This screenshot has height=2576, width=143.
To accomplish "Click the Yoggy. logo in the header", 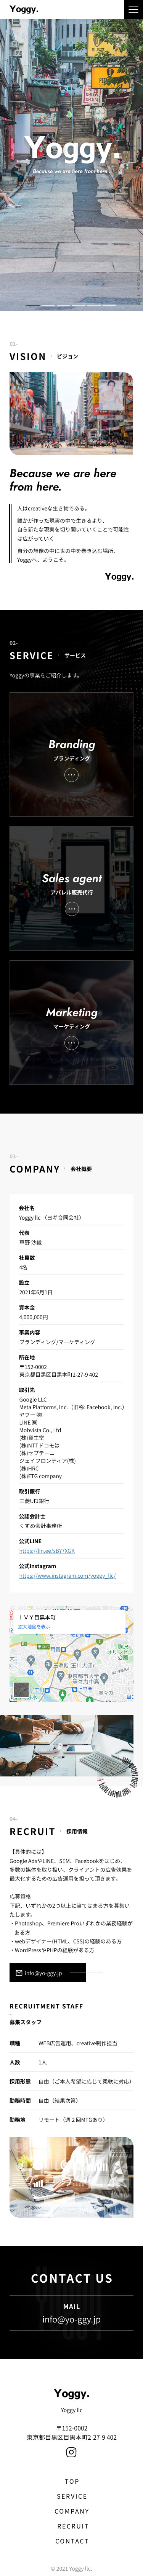I will coord(24,9).
